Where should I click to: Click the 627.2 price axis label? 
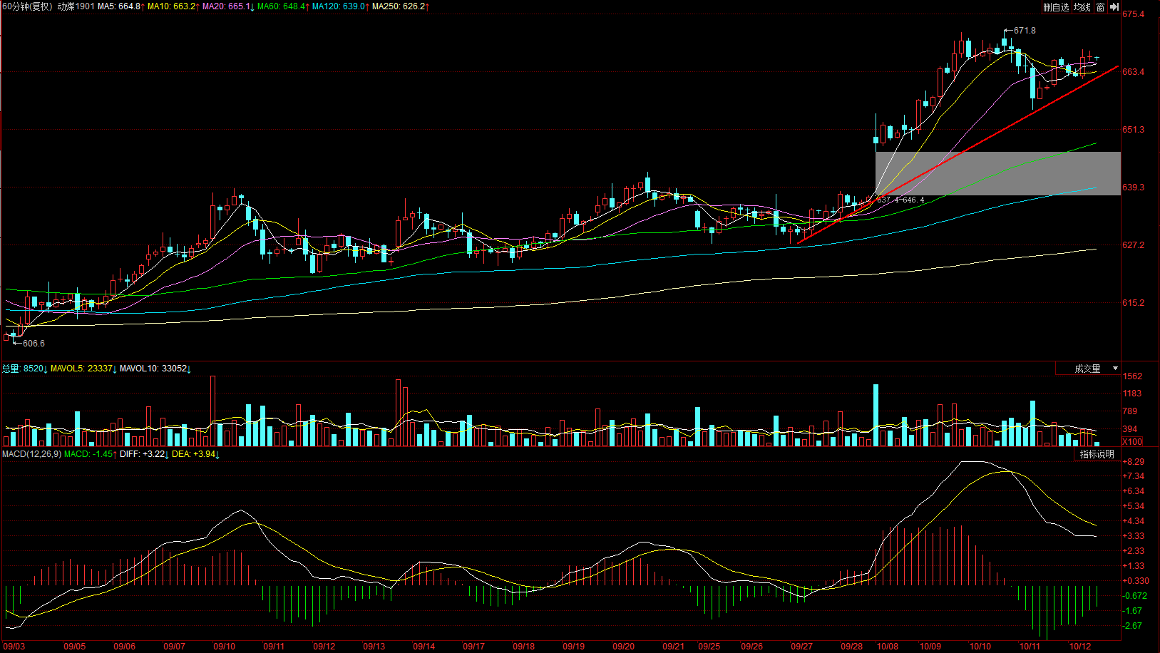point(1134,245)
